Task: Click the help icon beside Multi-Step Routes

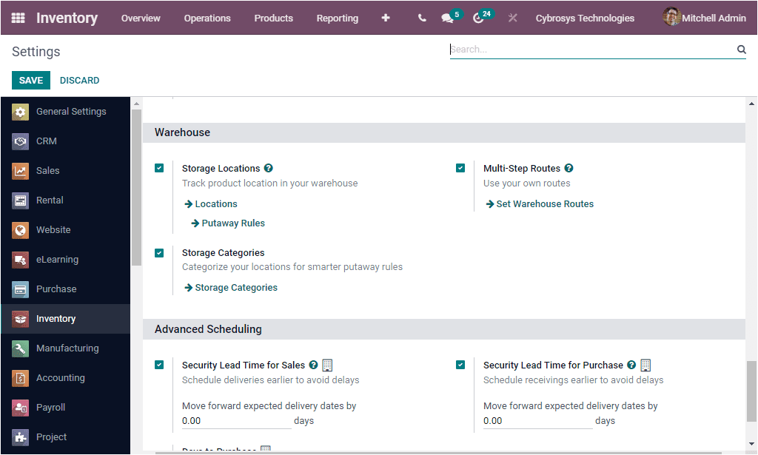Action: click(568, 168)
